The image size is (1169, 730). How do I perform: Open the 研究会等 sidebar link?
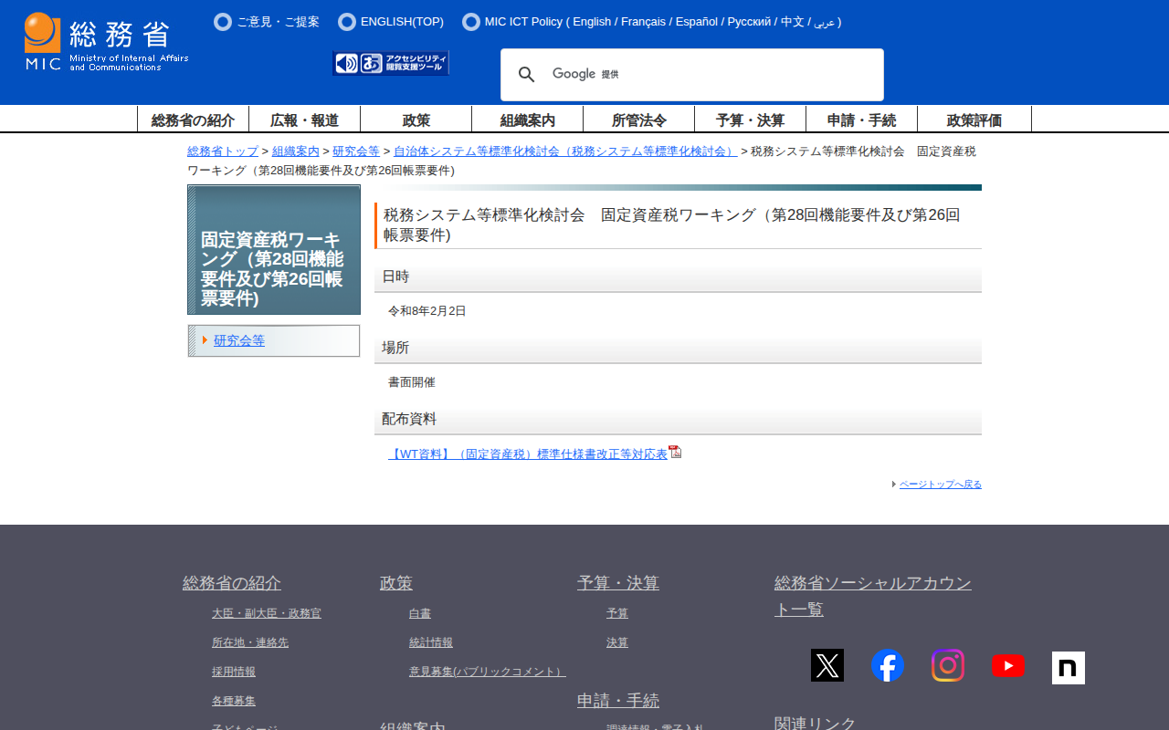[x=239, y=340]
